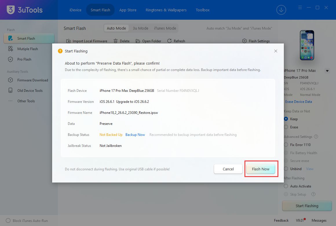Switch to the Smart Flash top tab
This screenshot has width=336, height=226.
100,10
